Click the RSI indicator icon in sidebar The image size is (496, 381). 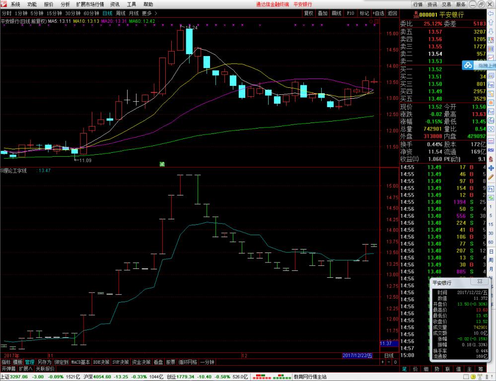pos(491,150)
